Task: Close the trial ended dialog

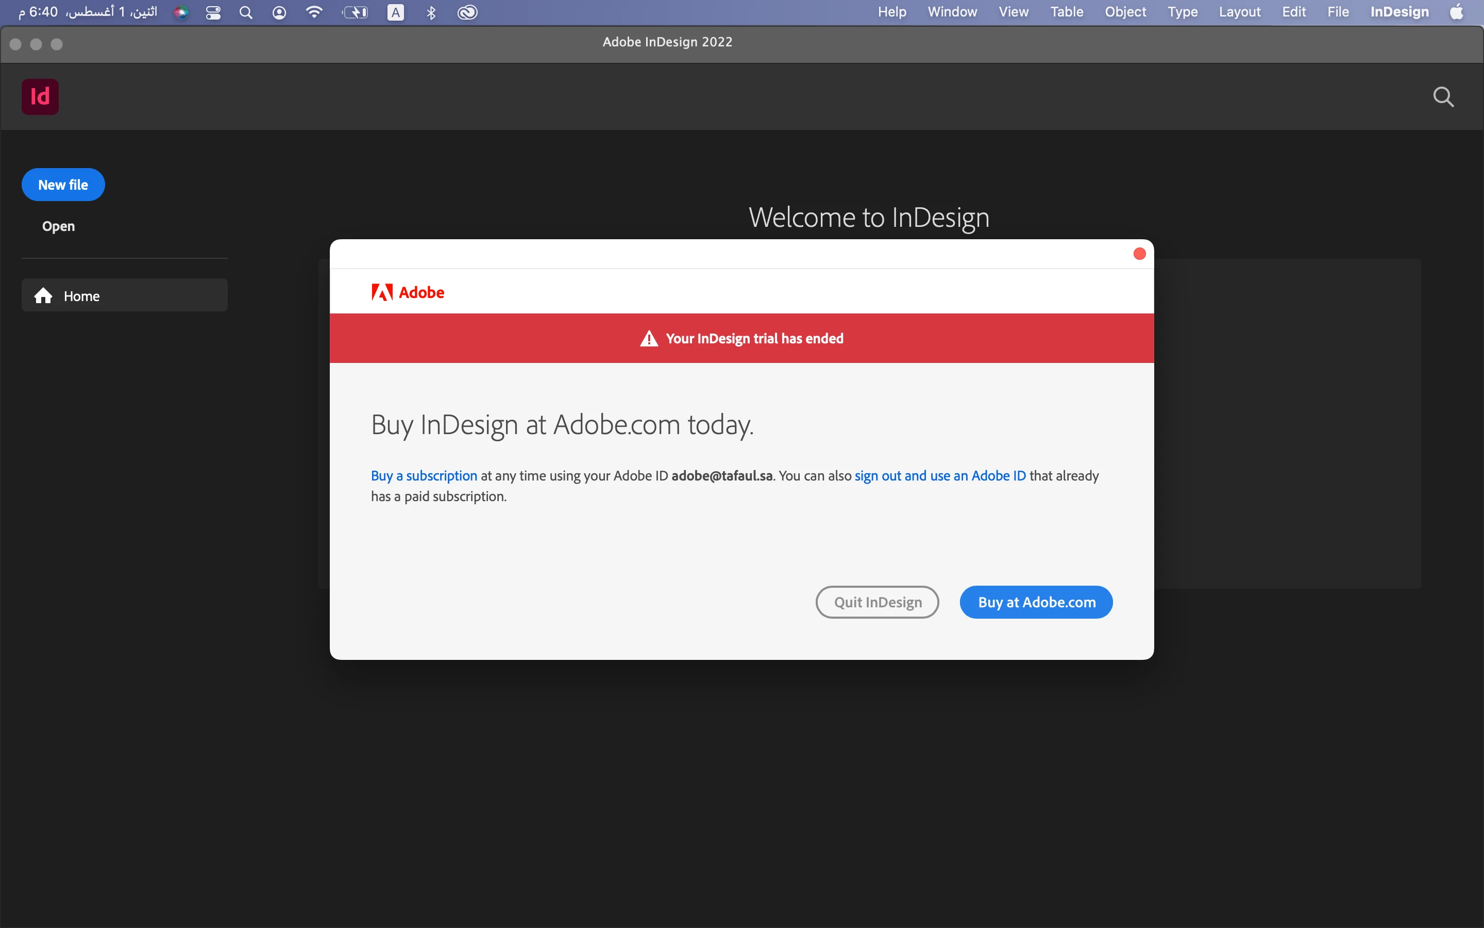Action: click(1139, 254)
